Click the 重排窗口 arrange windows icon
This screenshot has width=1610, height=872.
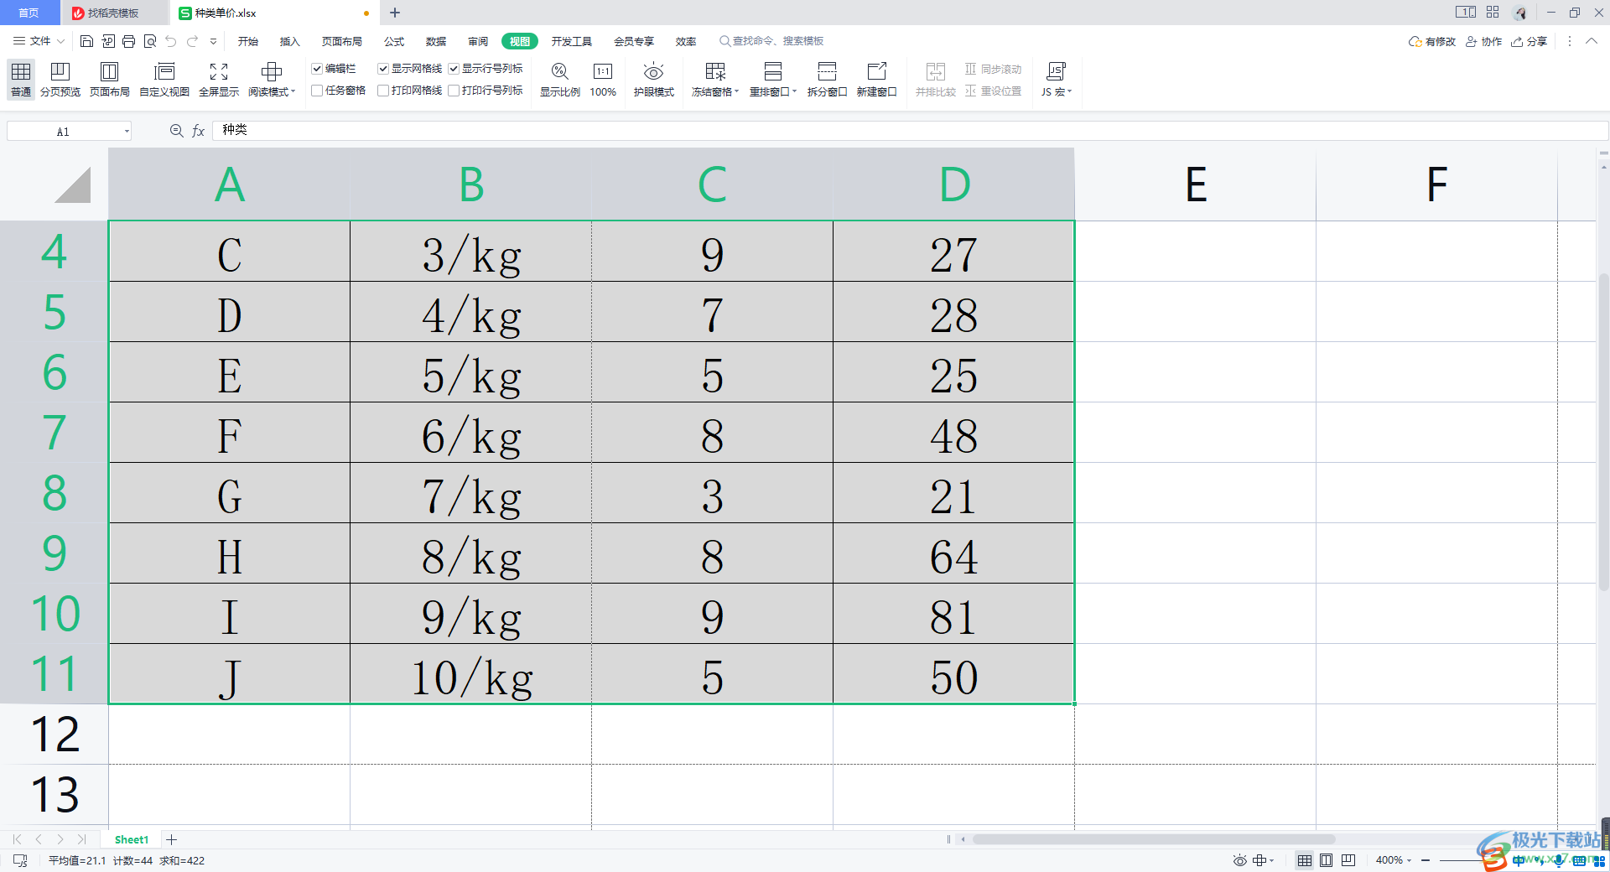773,72
